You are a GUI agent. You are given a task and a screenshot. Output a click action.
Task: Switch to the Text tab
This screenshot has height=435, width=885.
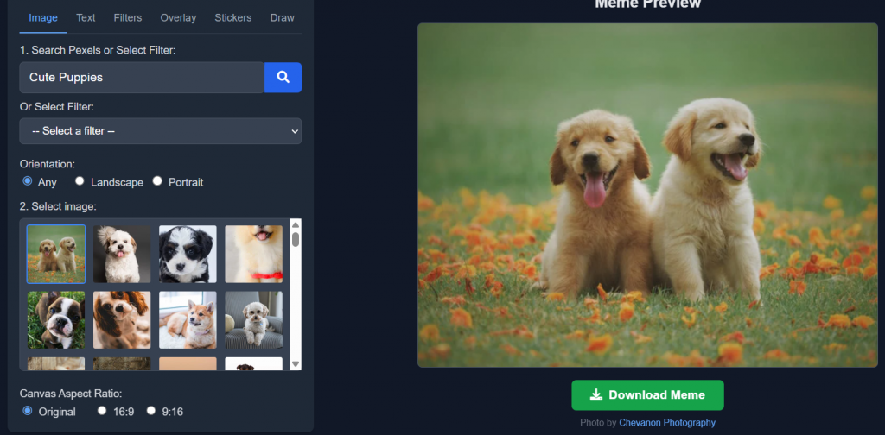click(86, 17)
